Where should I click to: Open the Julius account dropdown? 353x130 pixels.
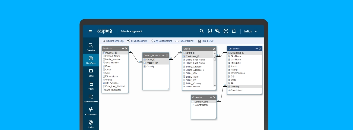(250, 31)
